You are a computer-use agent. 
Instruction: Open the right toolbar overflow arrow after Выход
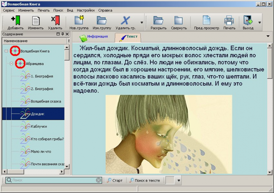[259, 22]
